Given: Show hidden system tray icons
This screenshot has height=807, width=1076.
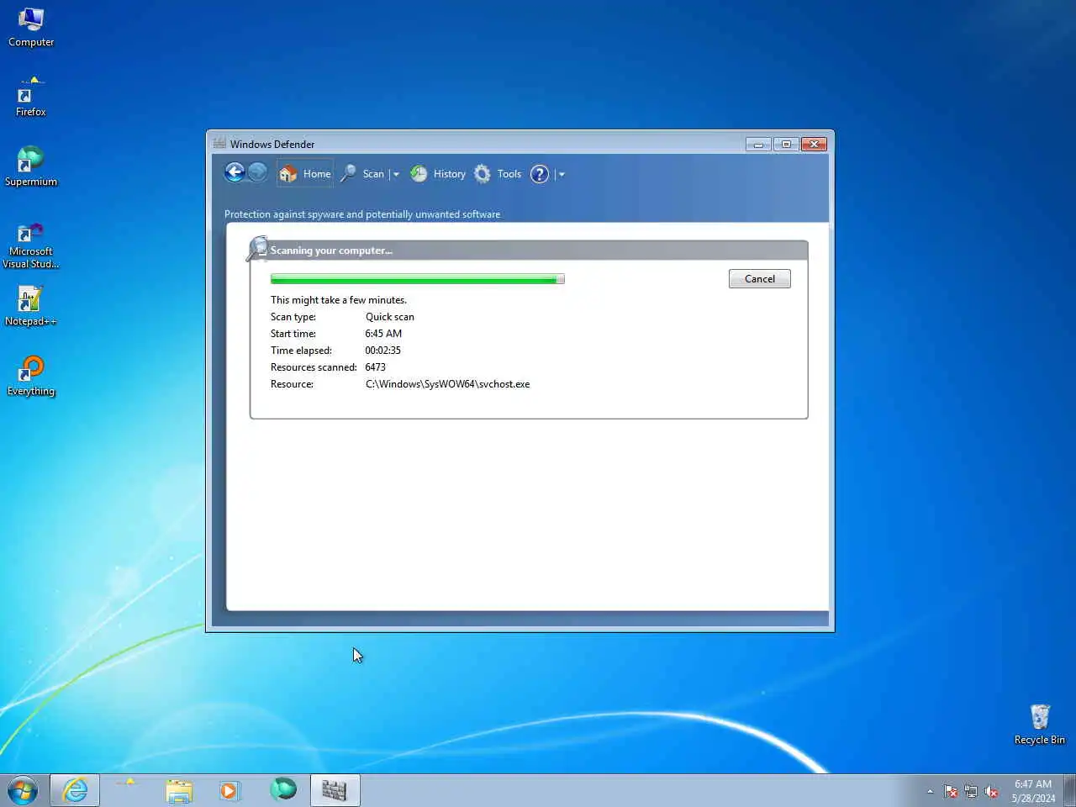Looking at the screenshot, I should pyautogui.click(x=930, y=791).
